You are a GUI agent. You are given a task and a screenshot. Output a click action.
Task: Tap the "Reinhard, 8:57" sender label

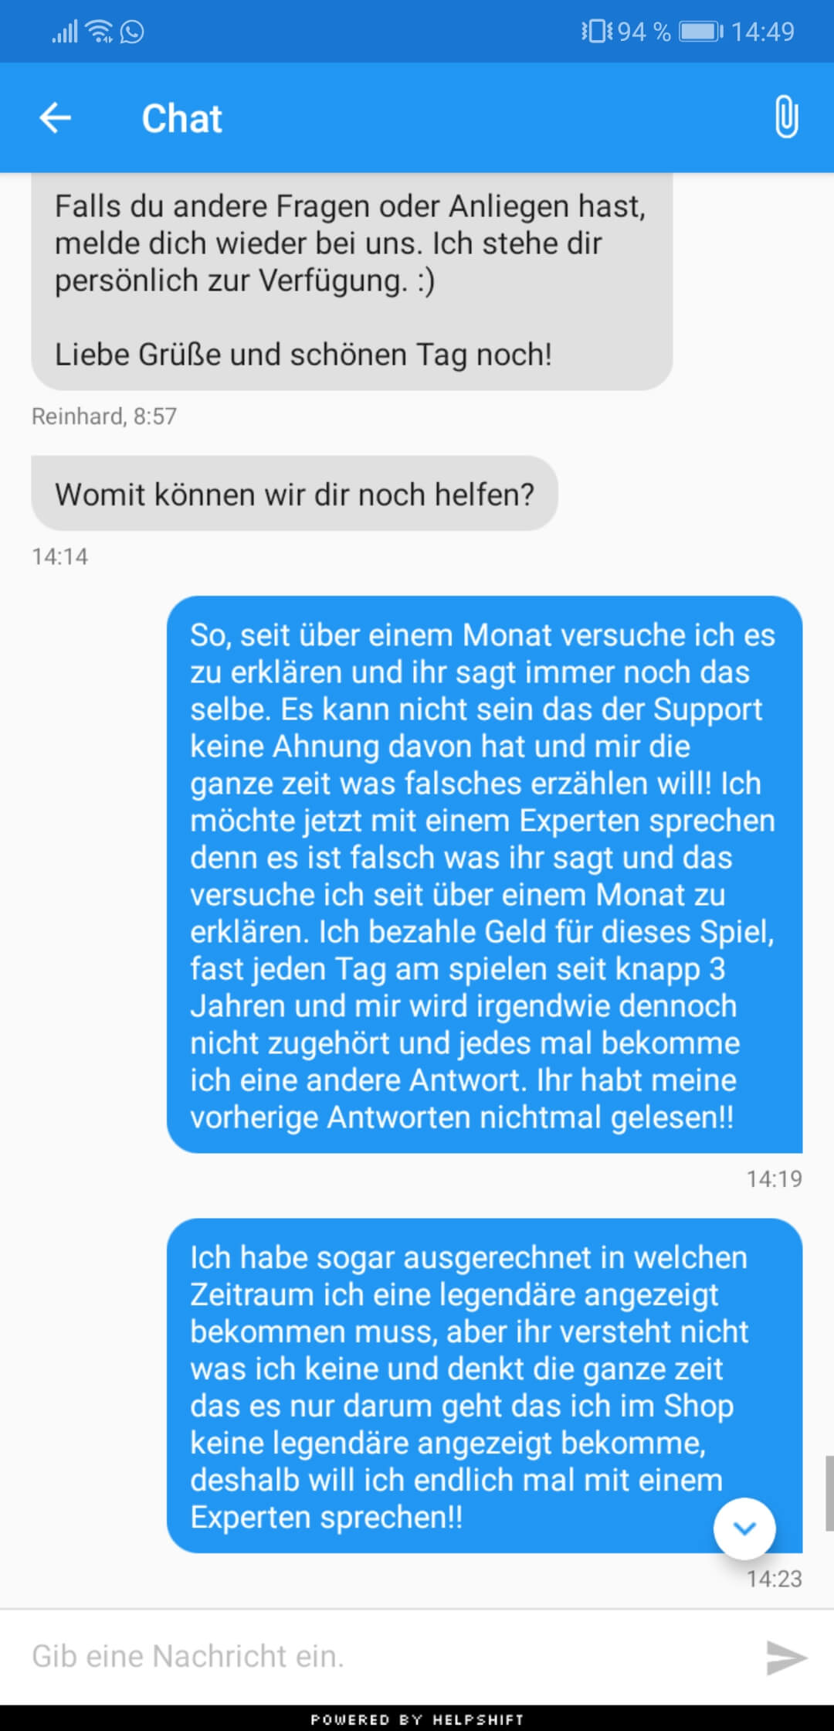coord(104,417)
